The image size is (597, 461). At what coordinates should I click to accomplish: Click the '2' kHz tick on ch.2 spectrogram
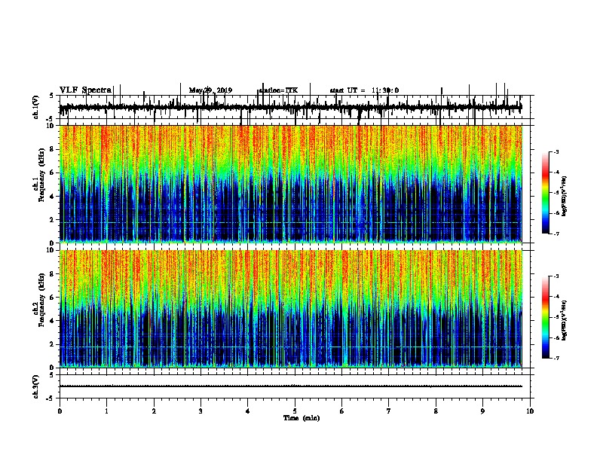pyautogui.click(x=52, y=344)
